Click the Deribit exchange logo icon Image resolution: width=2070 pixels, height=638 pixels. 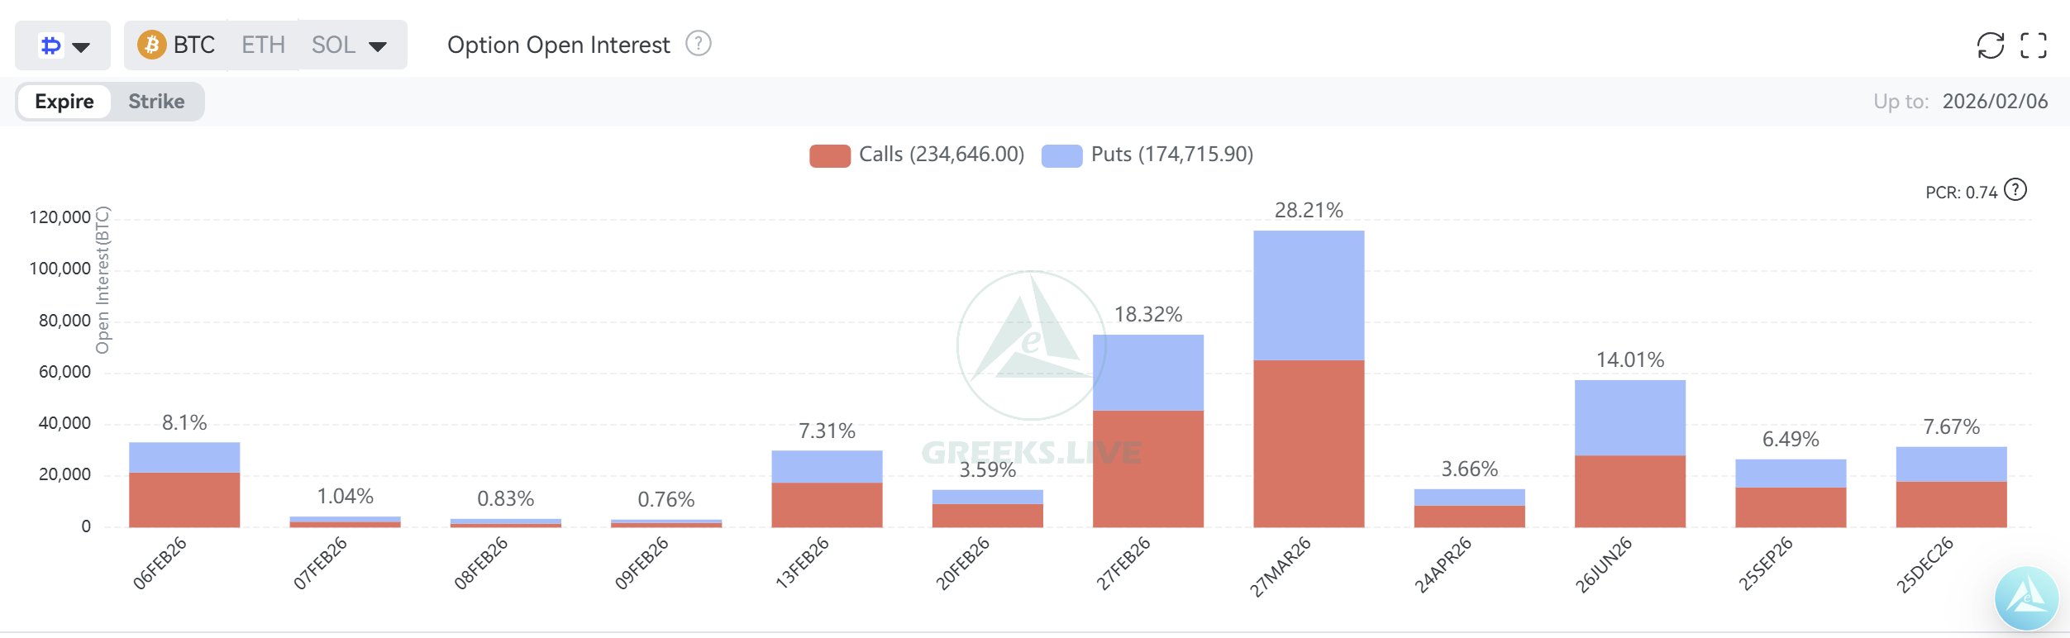(x=51, y=45)
